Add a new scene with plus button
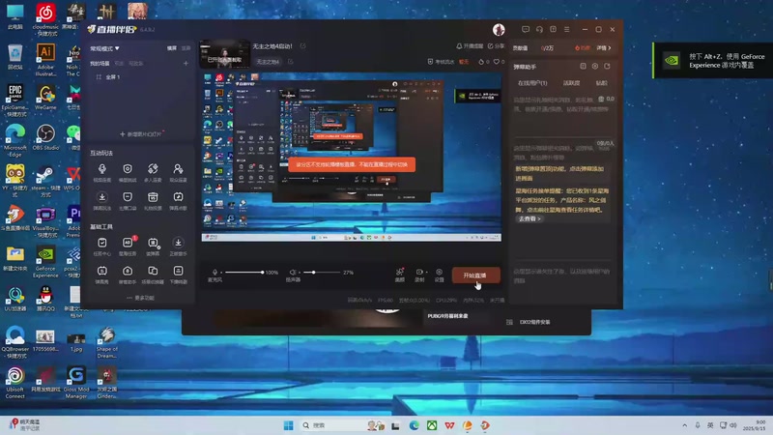This screenshot has height=435, width=773. click(186, 64)
